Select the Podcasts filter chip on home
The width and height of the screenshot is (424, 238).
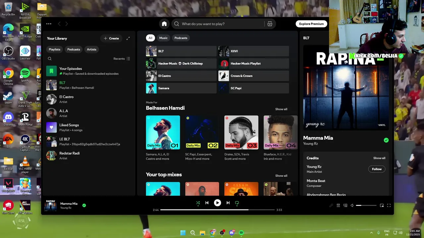[x=181, y=38]
